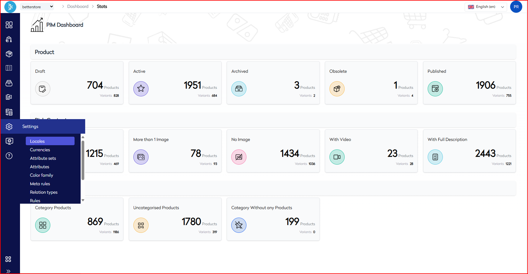The height and width of the screenshot is (274, 528).
Task: Click the No Image card icon
Action: point(239,157)
